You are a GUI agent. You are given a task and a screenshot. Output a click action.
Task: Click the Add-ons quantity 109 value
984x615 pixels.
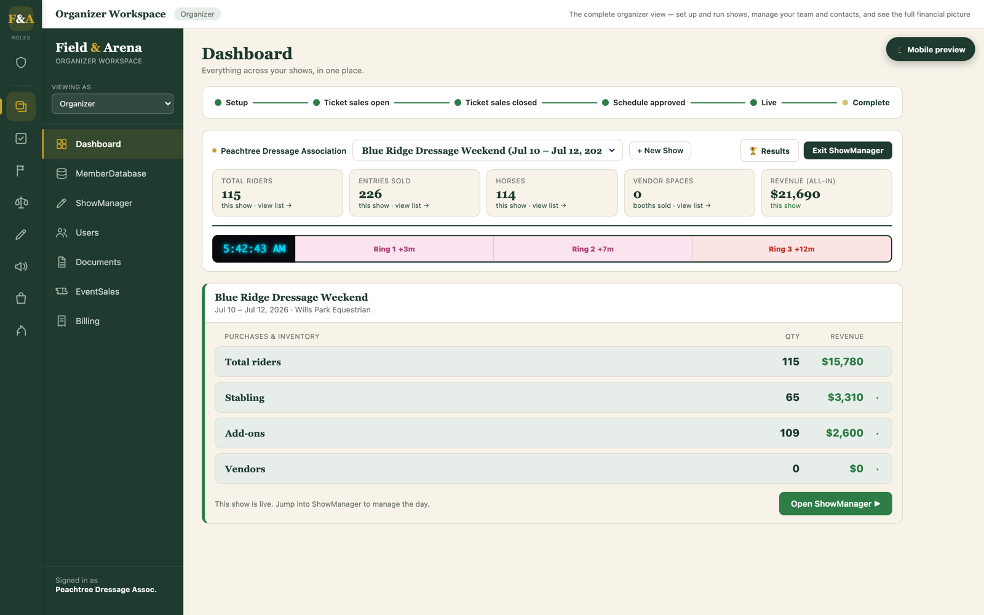[x=790, y=434]
